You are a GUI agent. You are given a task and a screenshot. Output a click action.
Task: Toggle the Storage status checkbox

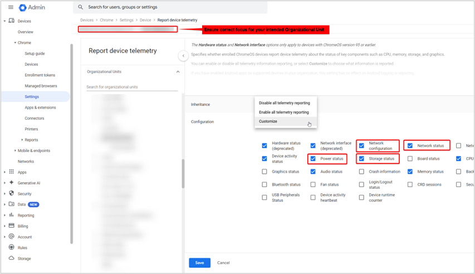click(x=361, y=159)
